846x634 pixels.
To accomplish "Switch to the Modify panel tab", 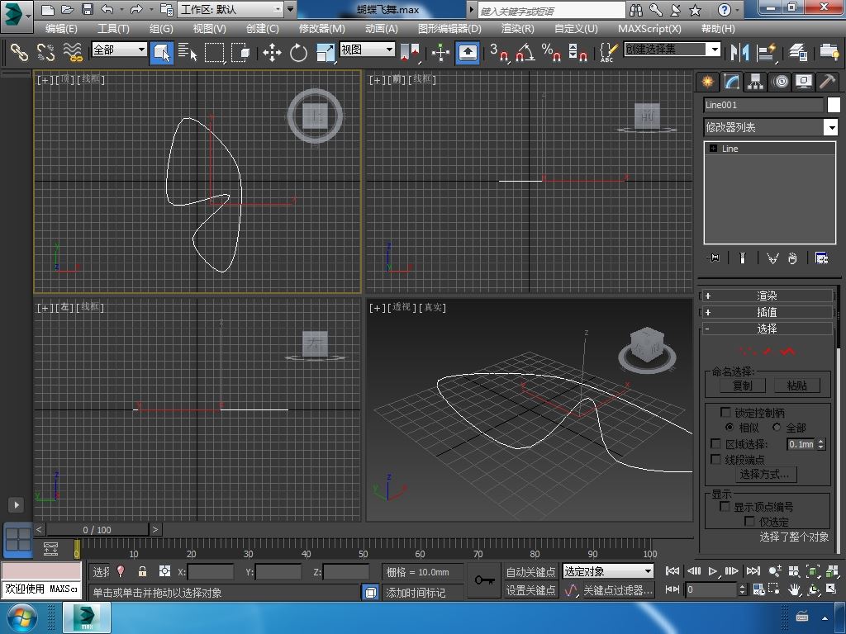I will pyautogui.click(x=731, y=82).
